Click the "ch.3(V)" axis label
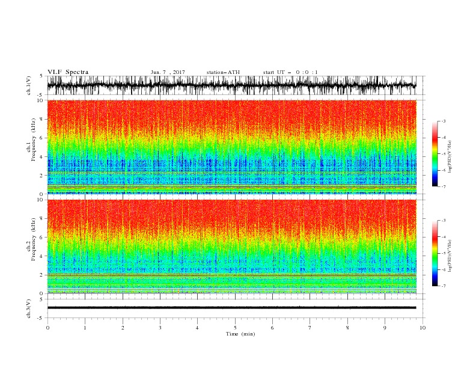Screen dimensions: 476x368 [29, 308]
